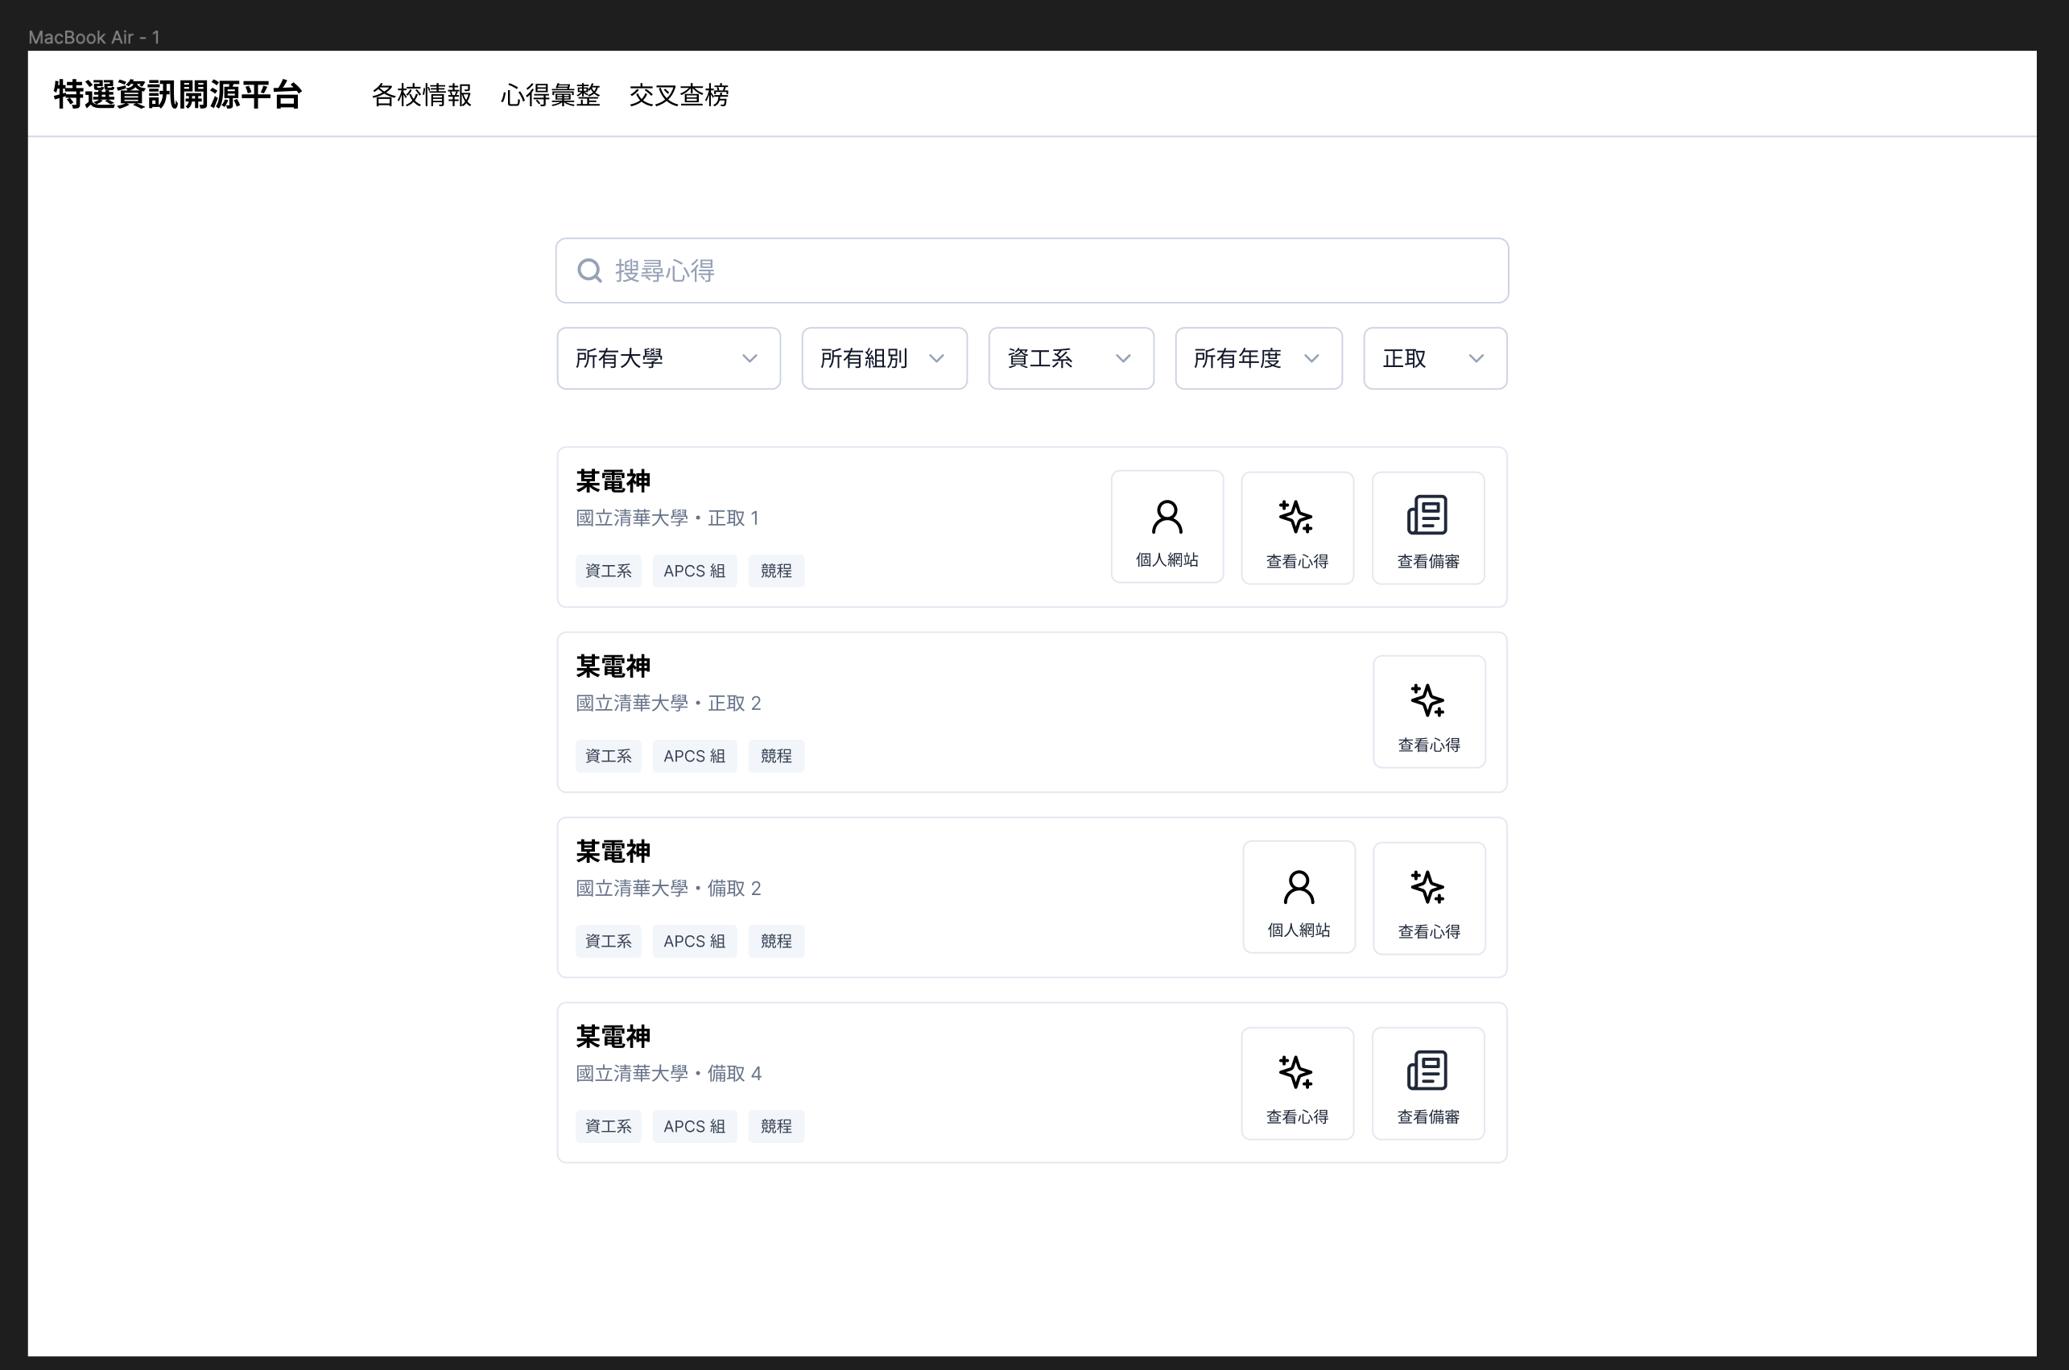Image resolution: width=2069 pixels, height=1370 pixels.
Task: Expand the 正取 status dropdown
Action: point(1434,358)
